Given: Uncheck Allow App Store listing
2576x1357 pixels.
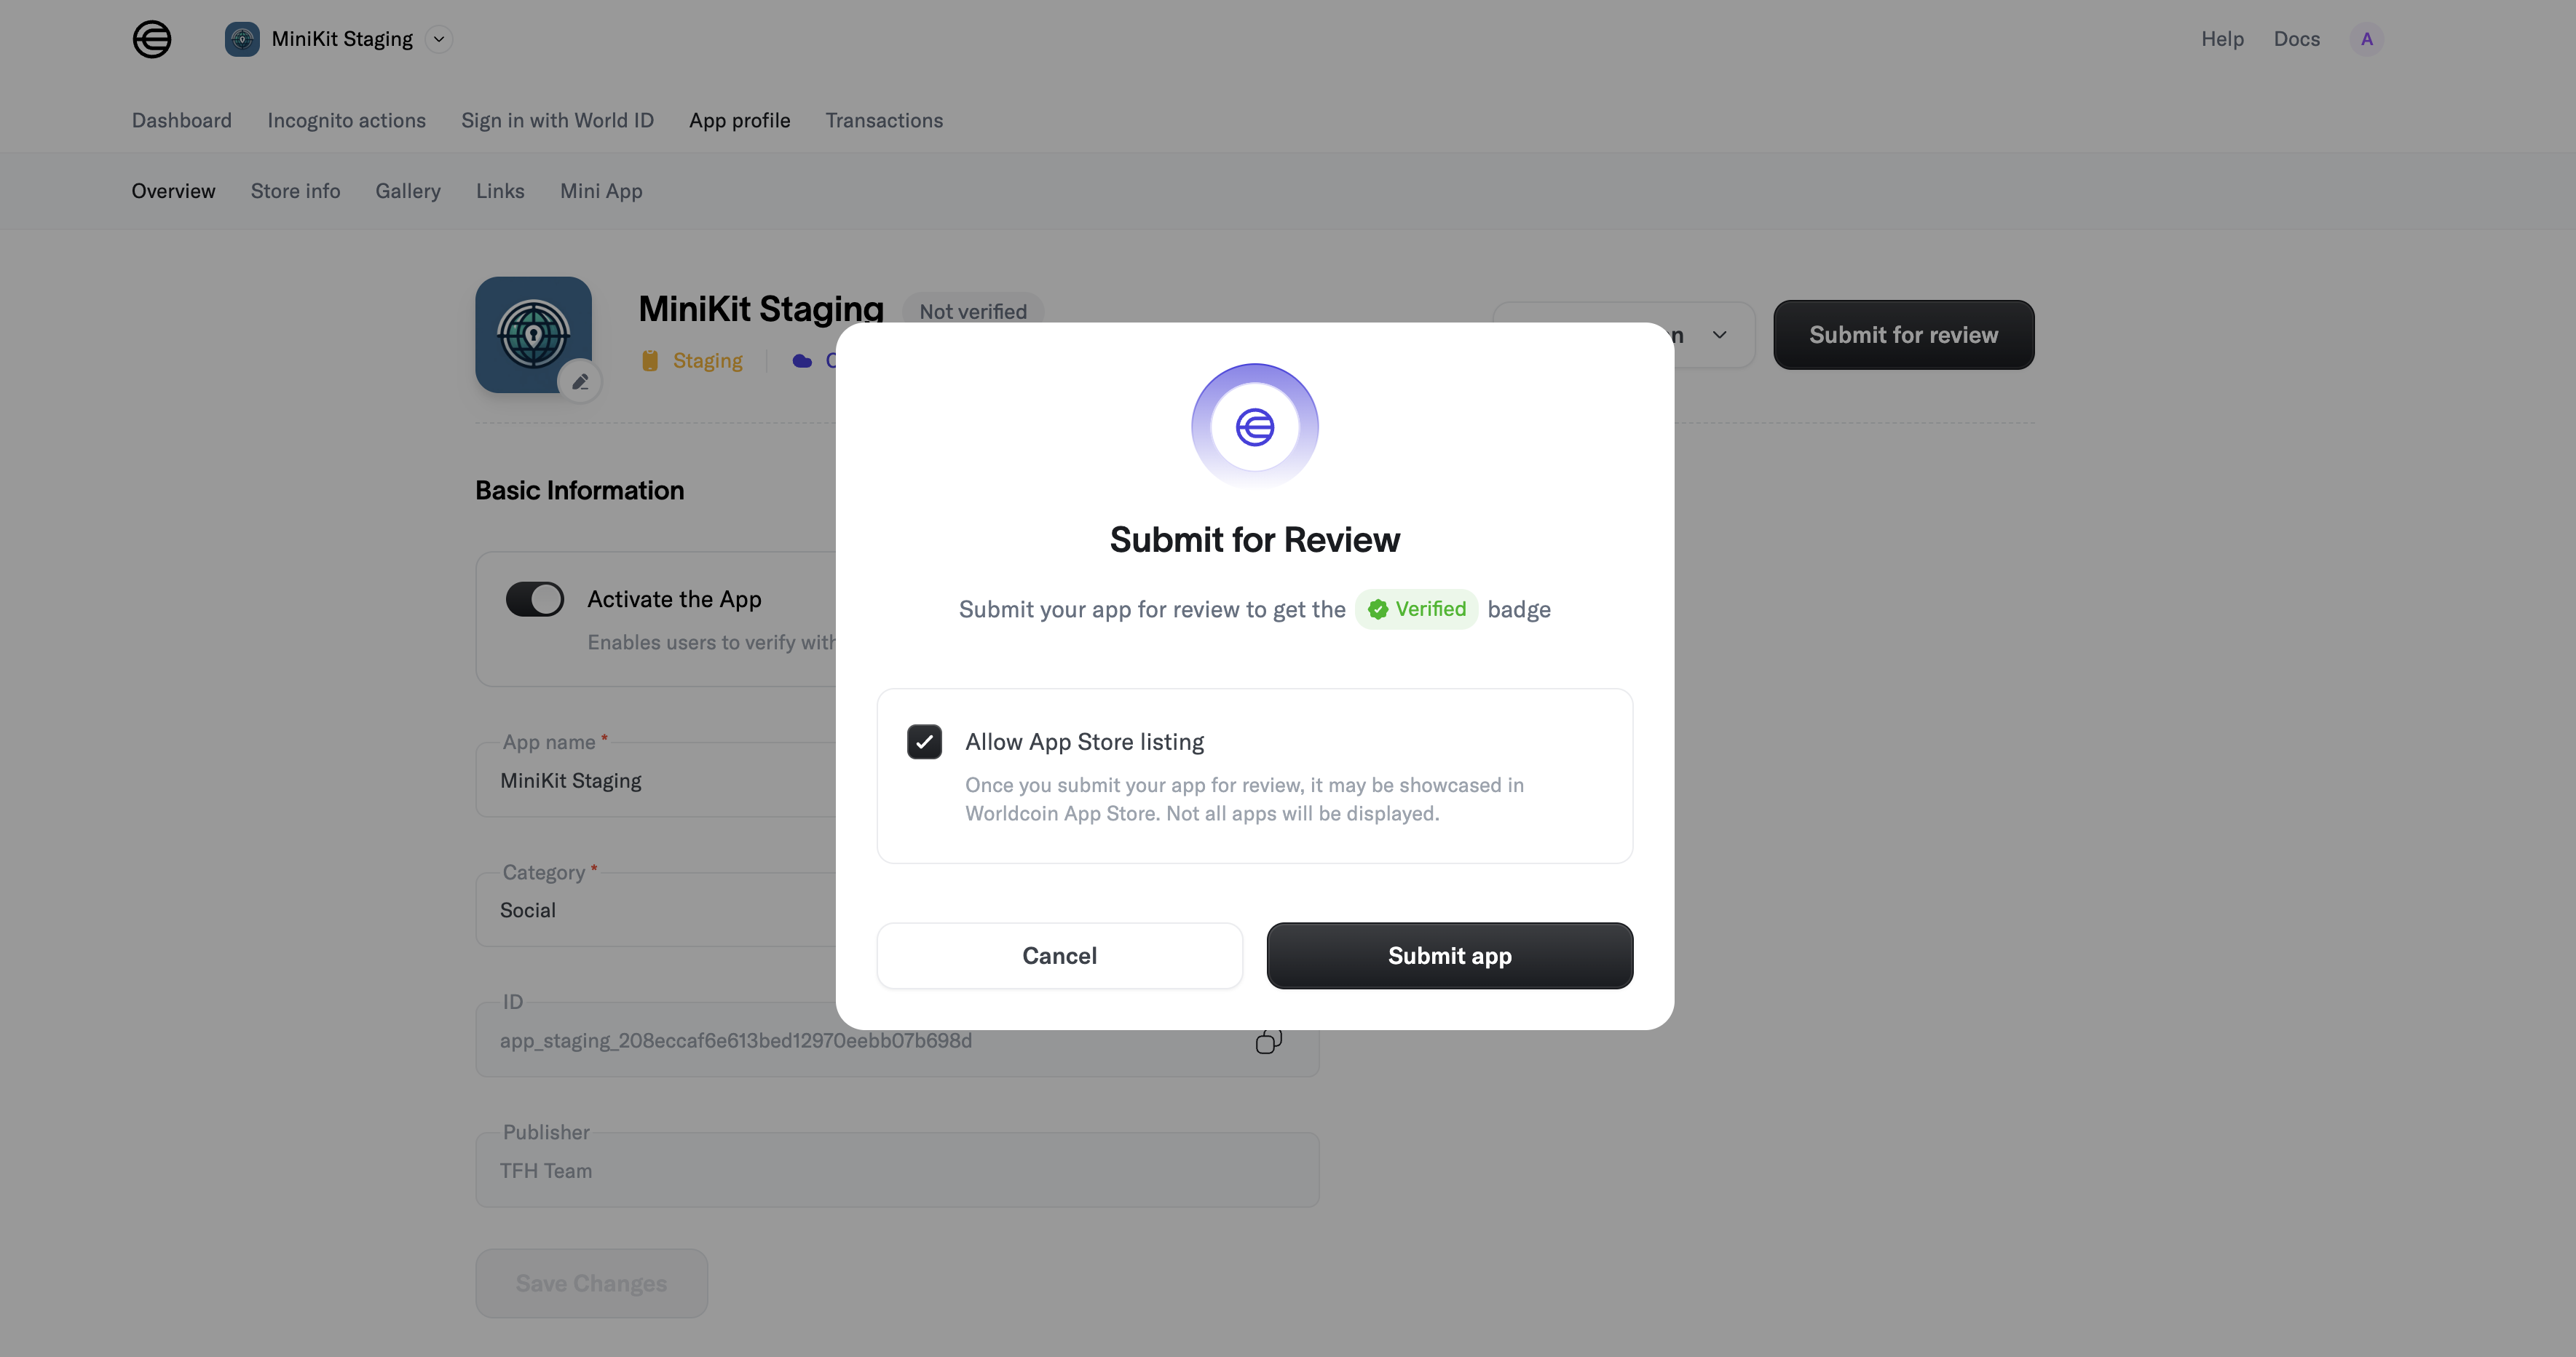Looking at the screenshot, I should coord(924,741).
